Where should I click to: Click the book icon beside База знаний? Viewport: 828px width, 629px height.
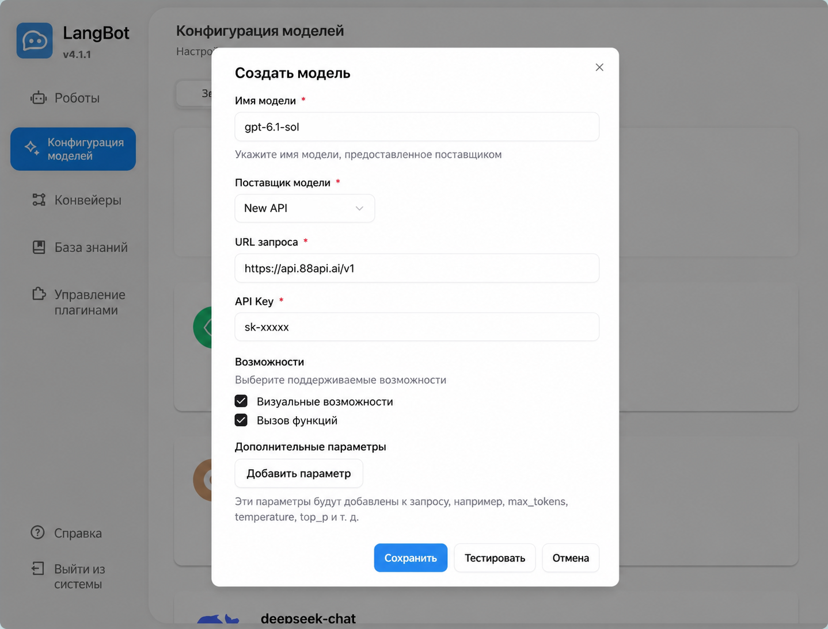coord(39,247)
